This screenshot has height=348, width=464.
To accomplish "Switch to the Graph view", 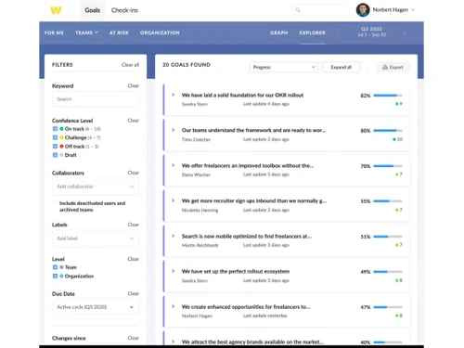I will click(x=279, y=32).
